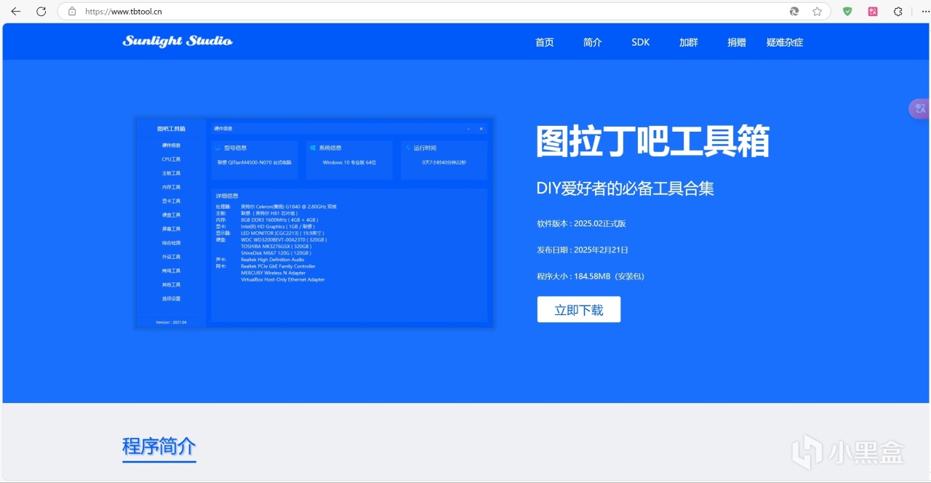The width and height of the screenshot is (931, 483).
Task: Open the green shield ad-blocker extension
Action: tap(847, 12)
